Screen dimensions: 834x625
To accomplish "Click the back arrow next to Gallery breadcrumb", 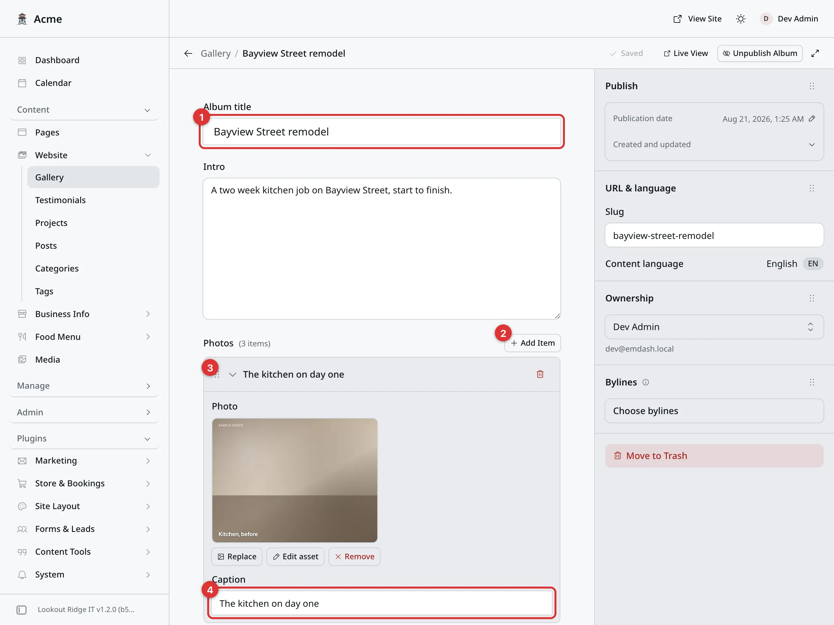I will tap(188, 53).
